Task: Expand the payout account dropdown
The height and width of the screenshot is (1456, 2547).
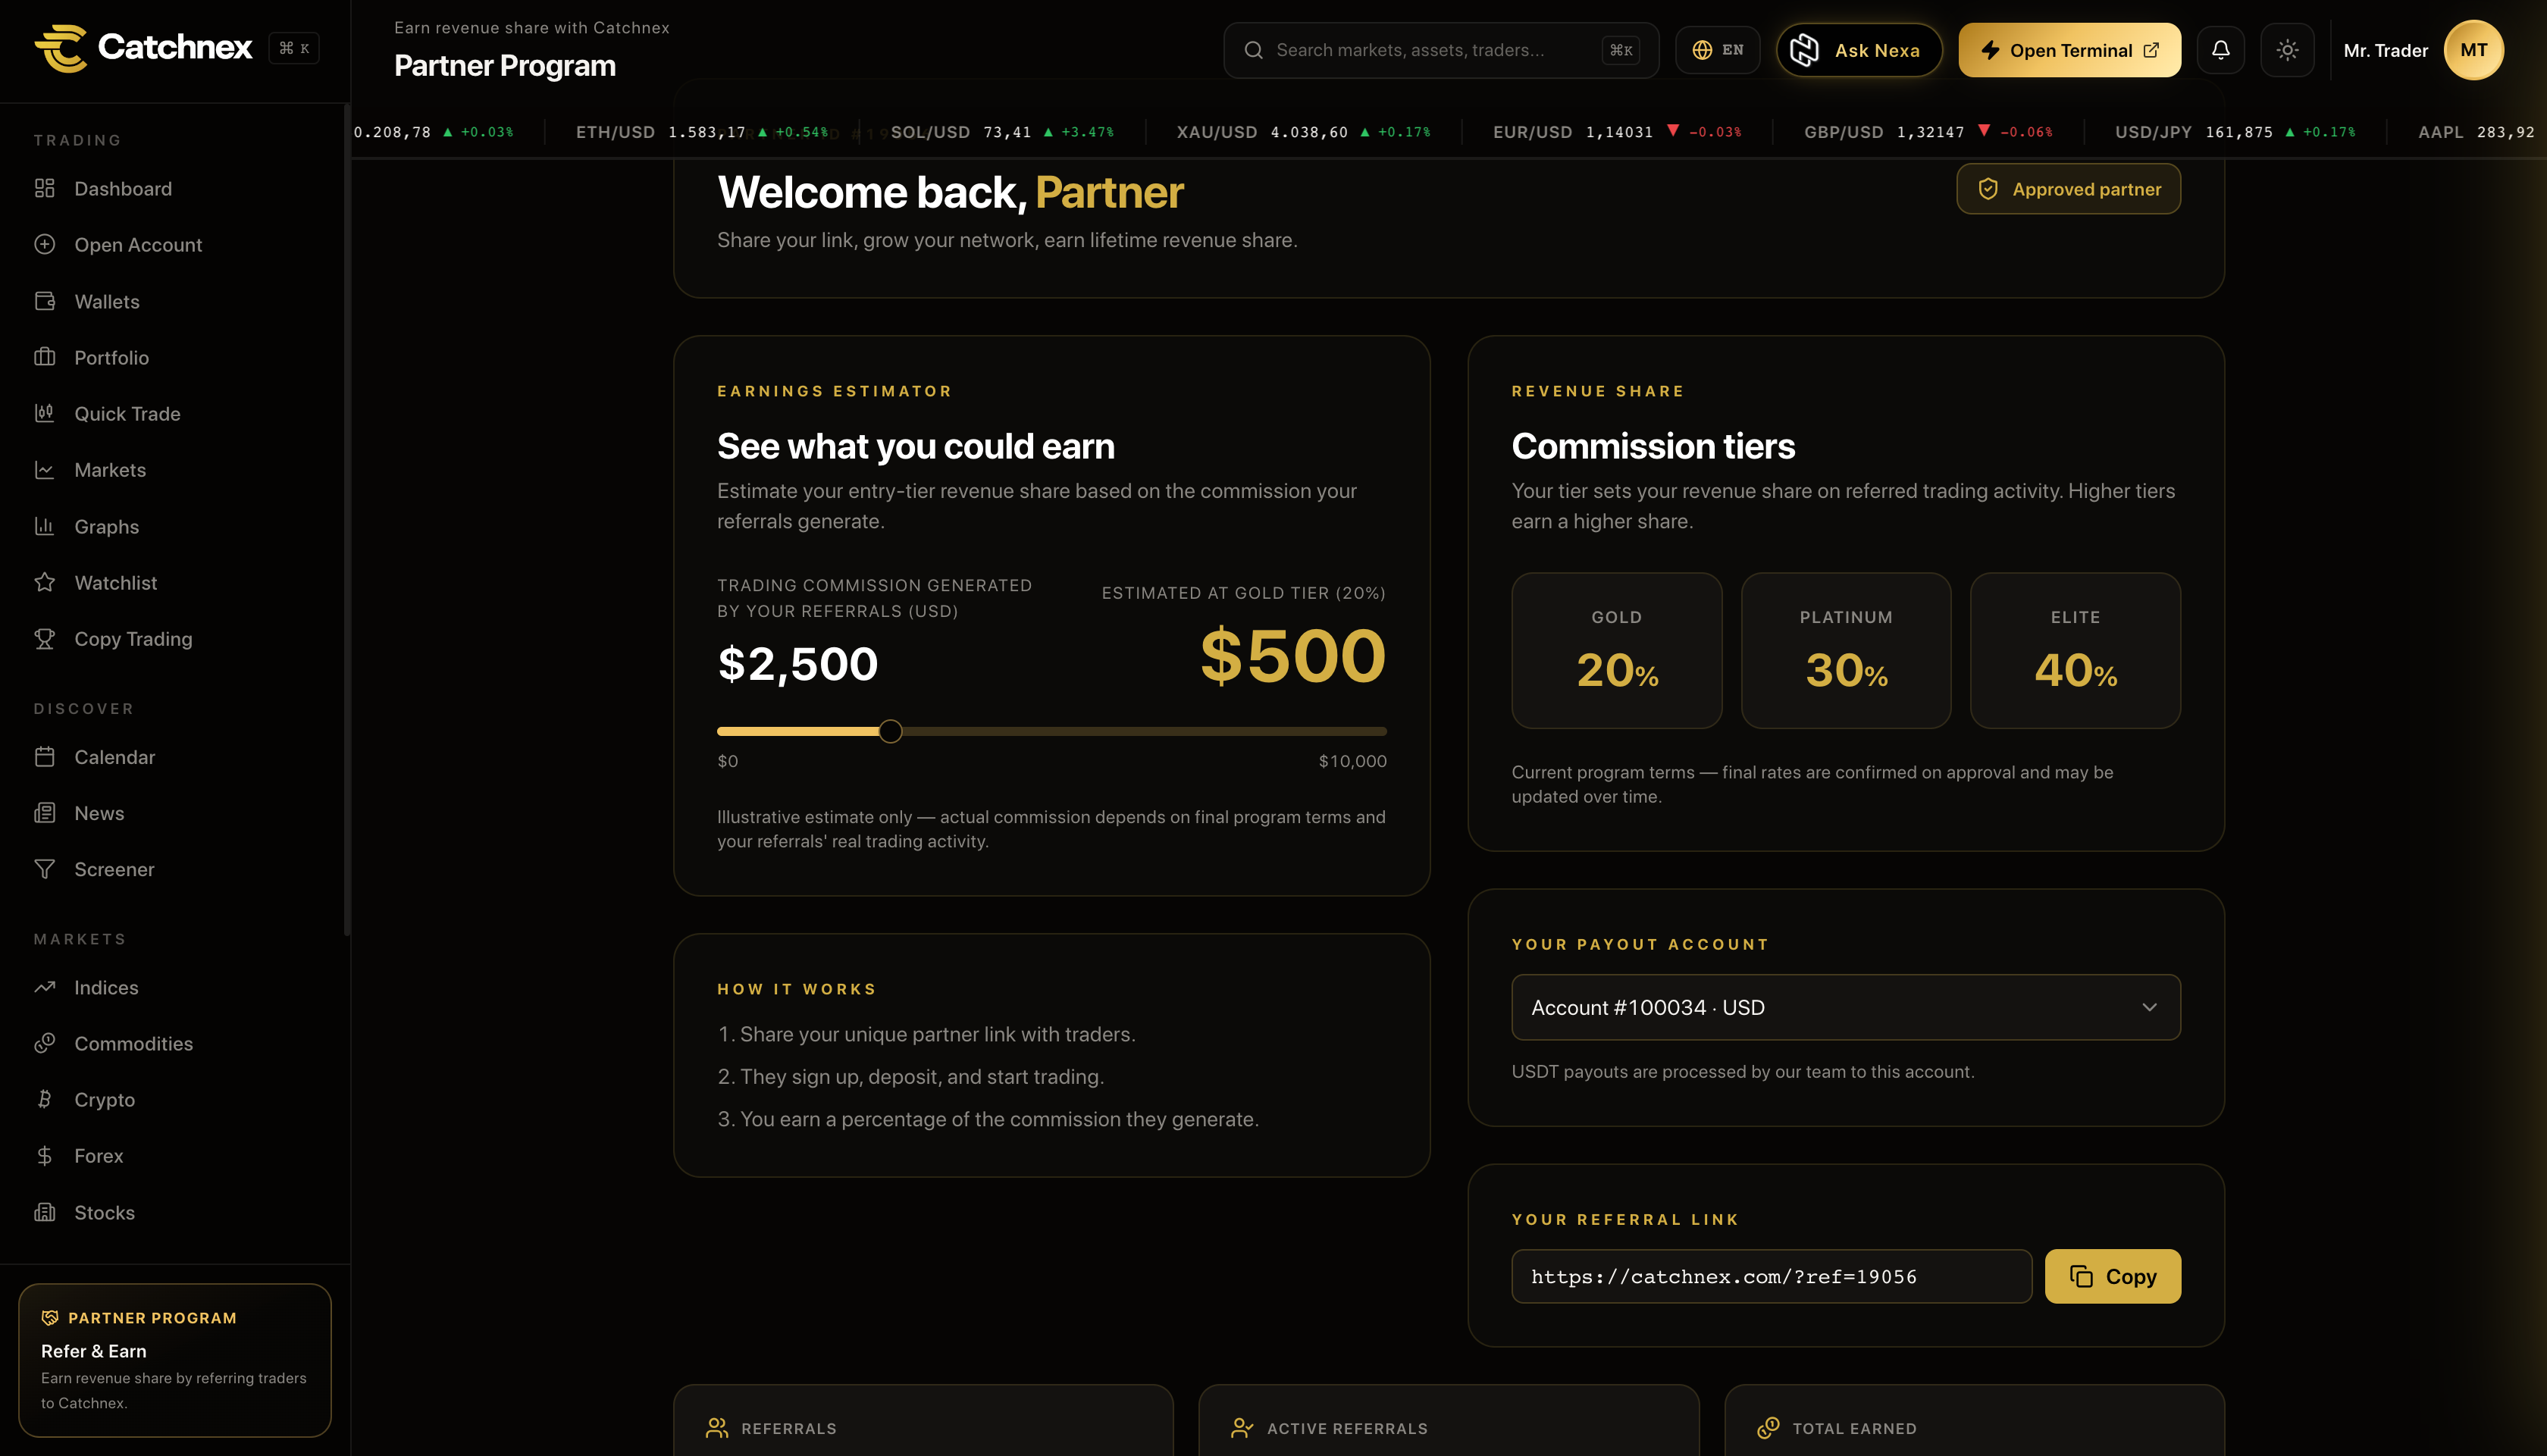Action: 1846,1007
